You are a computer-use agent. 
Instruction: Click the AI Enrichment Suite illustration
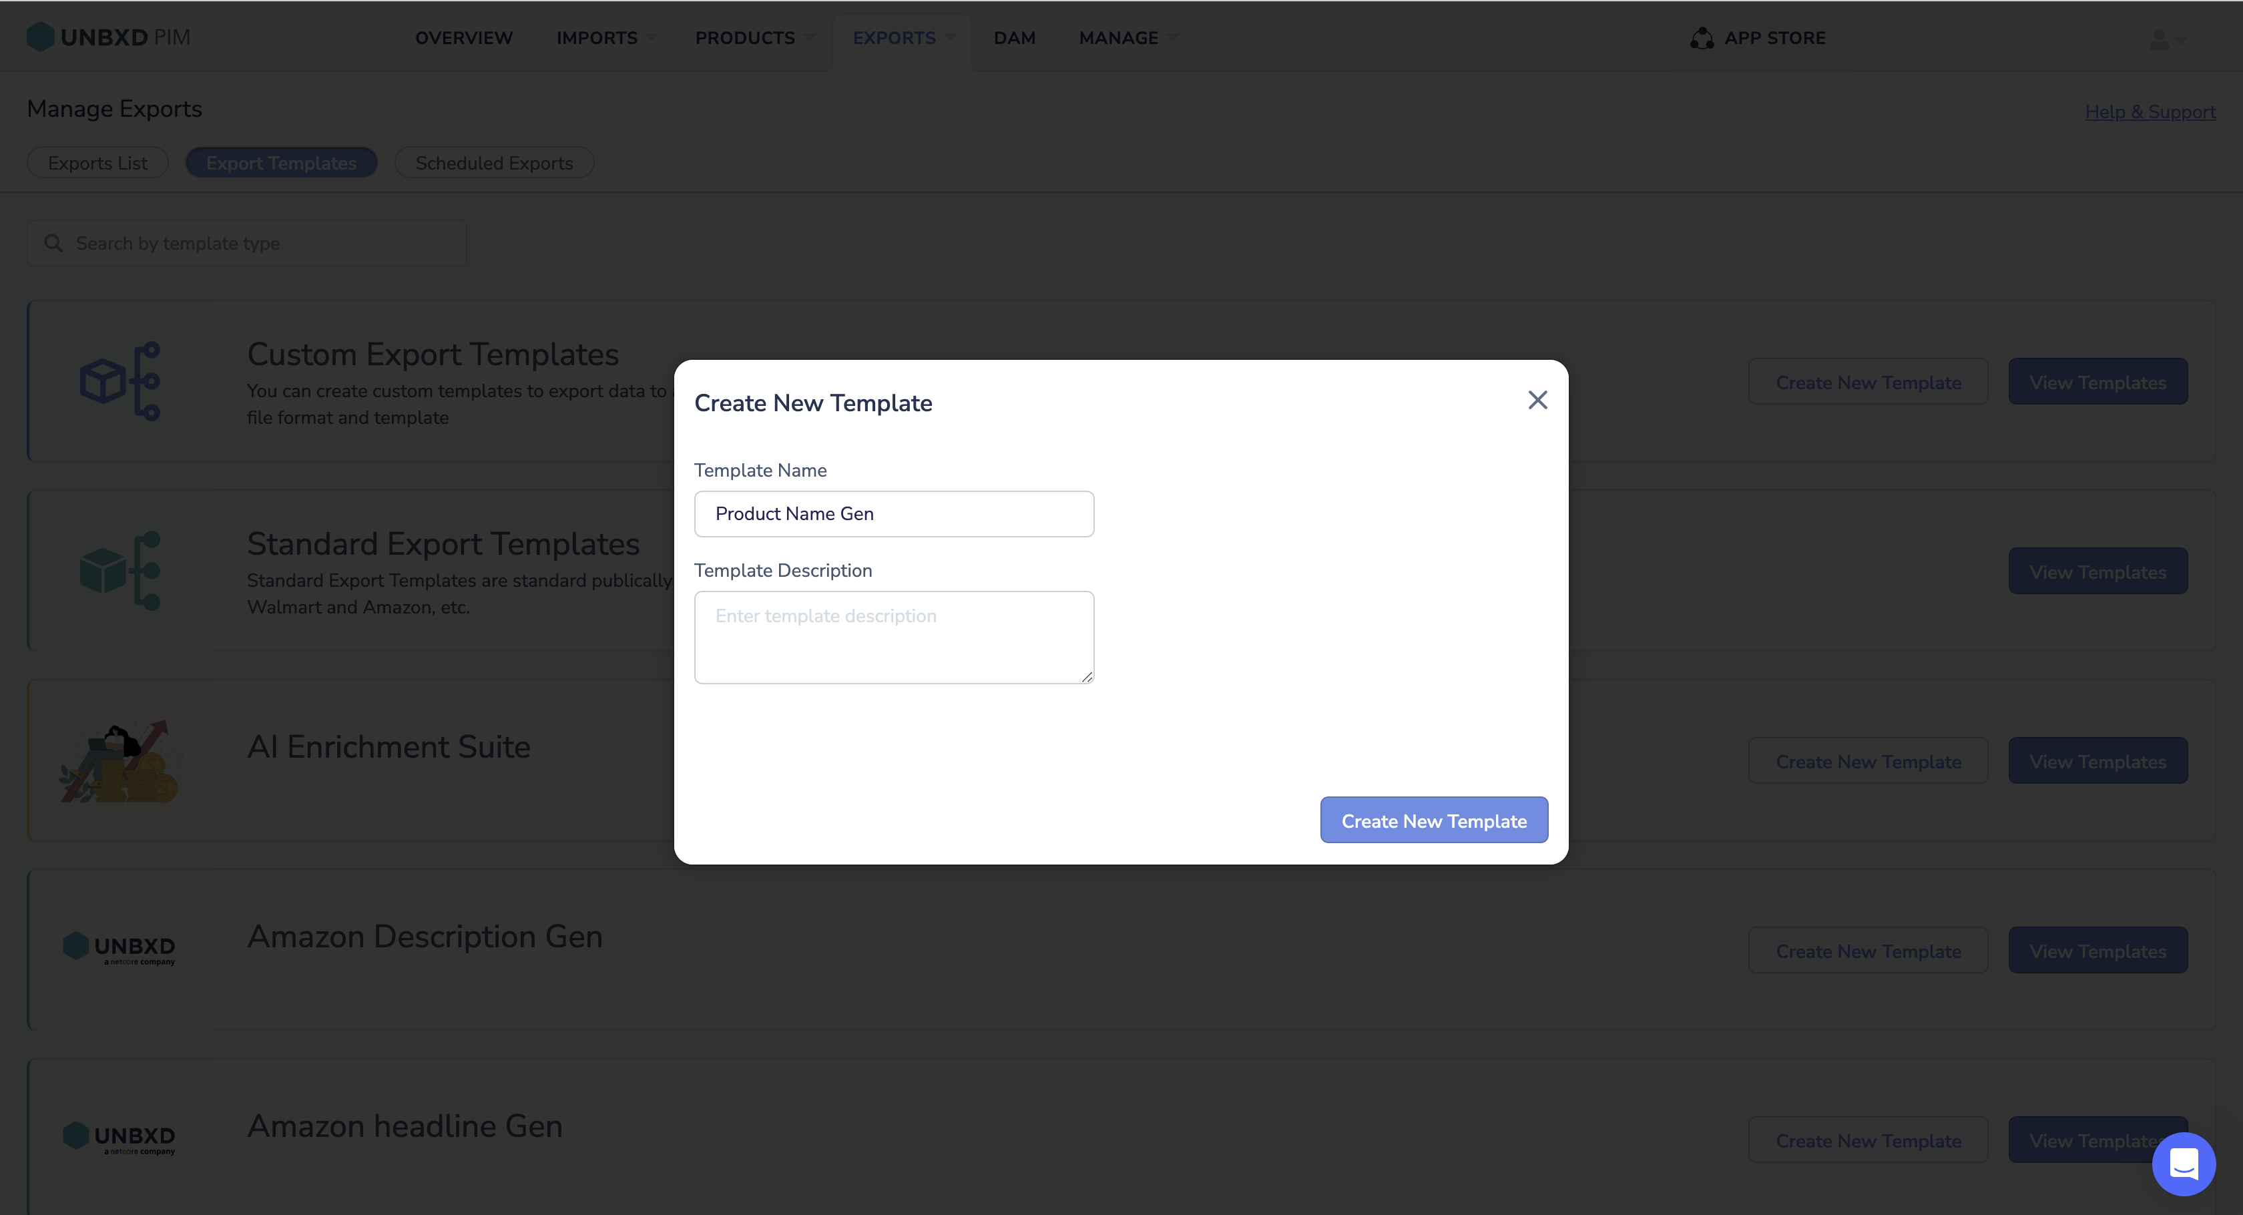(119, 760)
